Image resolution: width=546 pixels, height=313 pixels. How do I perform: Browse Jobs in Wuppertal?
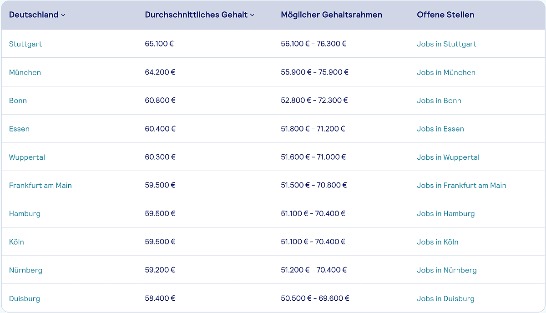pos(448,157)
